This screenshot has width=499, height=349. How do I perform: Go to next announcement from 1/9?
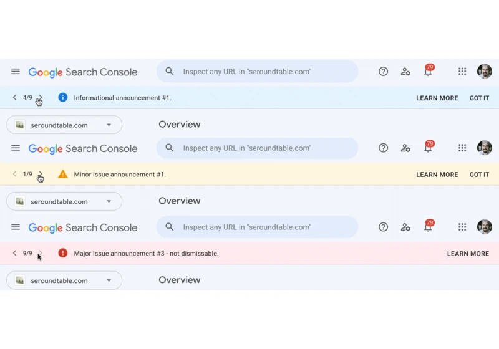(x=41, y=174)
